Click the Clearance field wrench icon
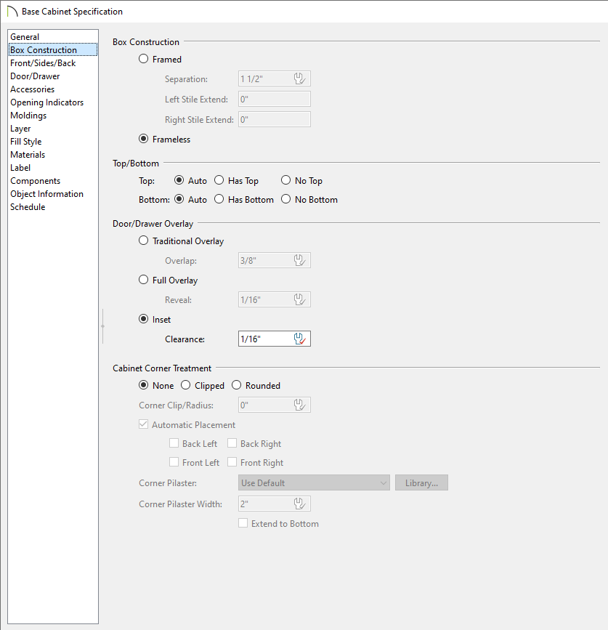The image size is (608, 630). click(299, 339)
